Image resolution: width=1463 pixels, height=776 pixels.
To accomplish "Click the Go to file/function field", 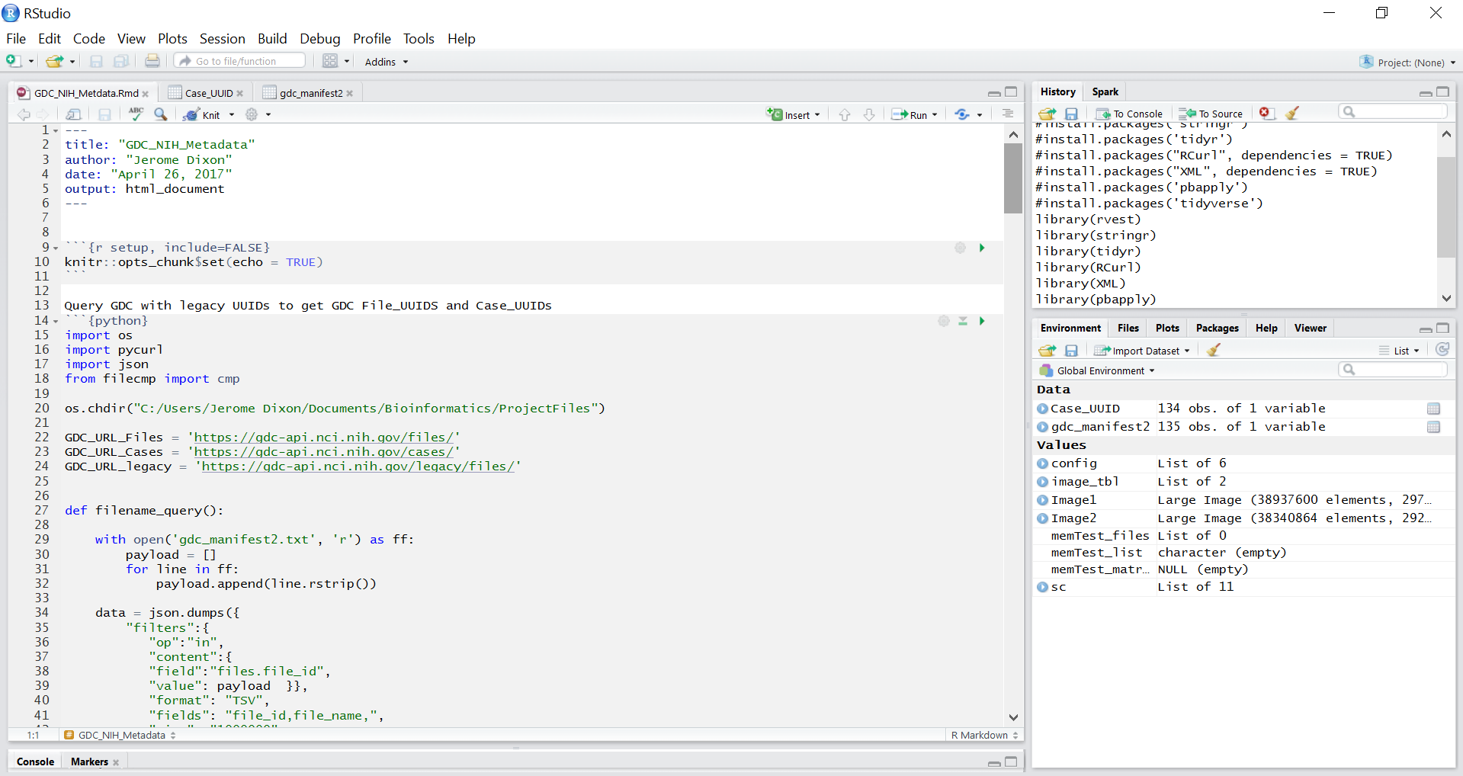I will coord(240,61).
